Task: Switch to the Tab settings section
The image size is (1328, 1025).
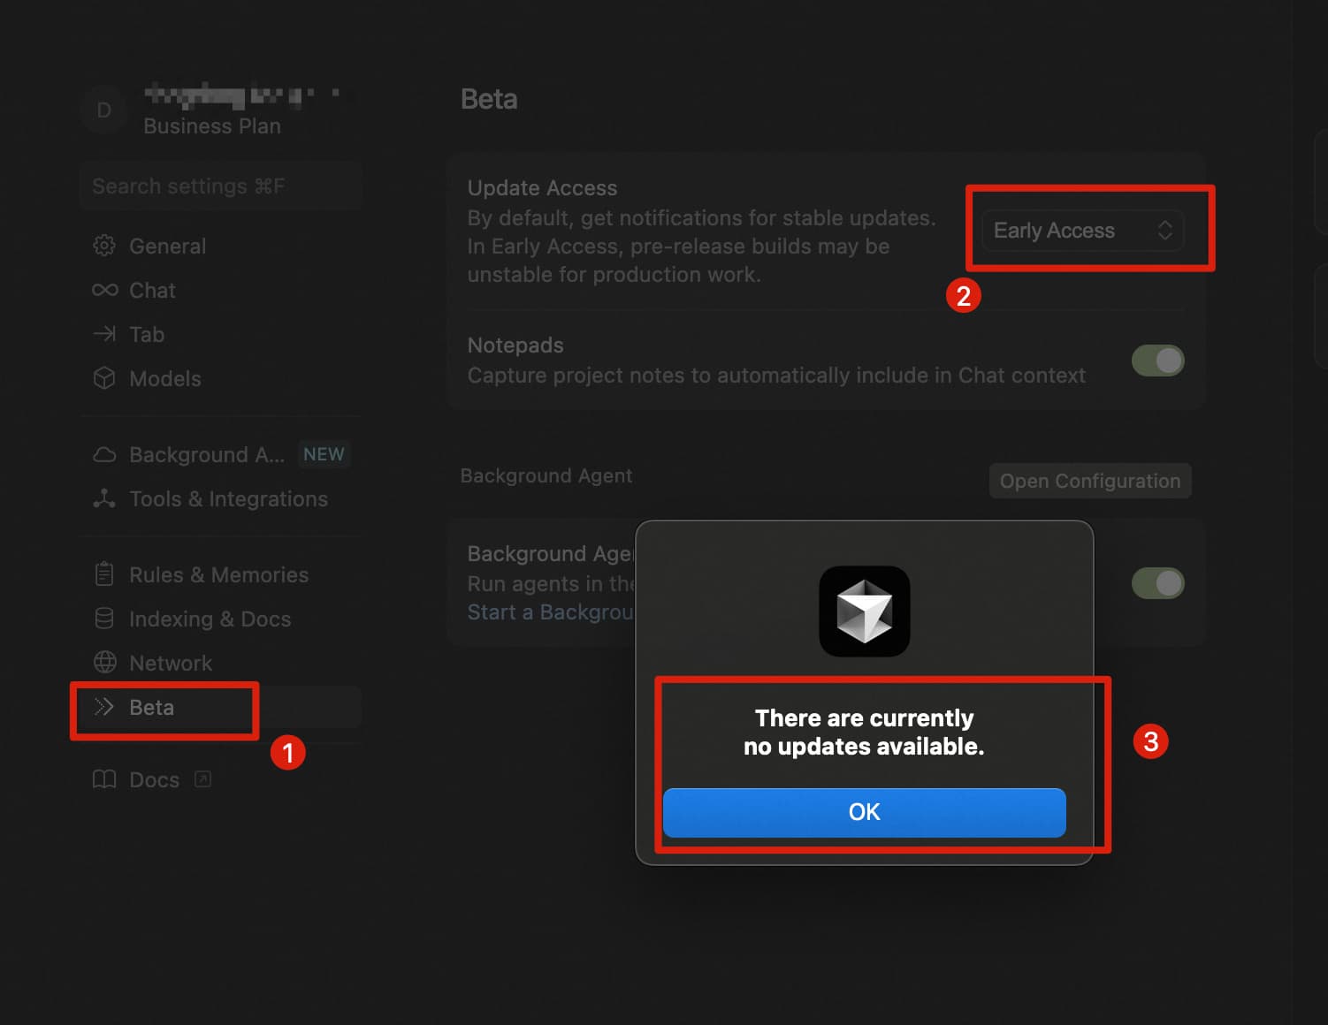Action: point(221,334)
